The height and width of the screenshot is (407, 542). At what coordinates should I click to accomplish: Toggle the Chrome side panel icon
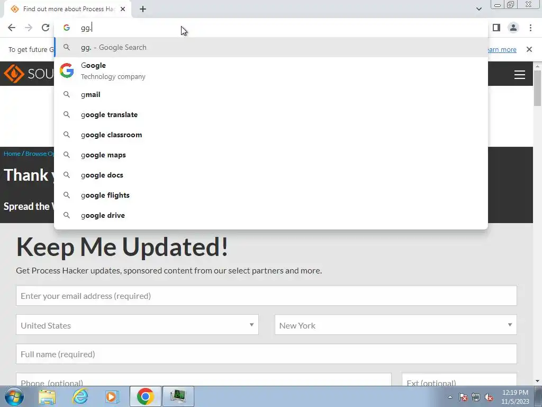(496, 28)
